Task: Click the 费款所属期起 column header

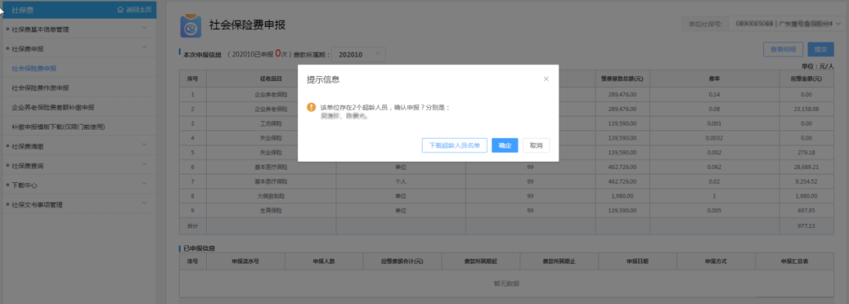Action: click(x=481, y=261)
